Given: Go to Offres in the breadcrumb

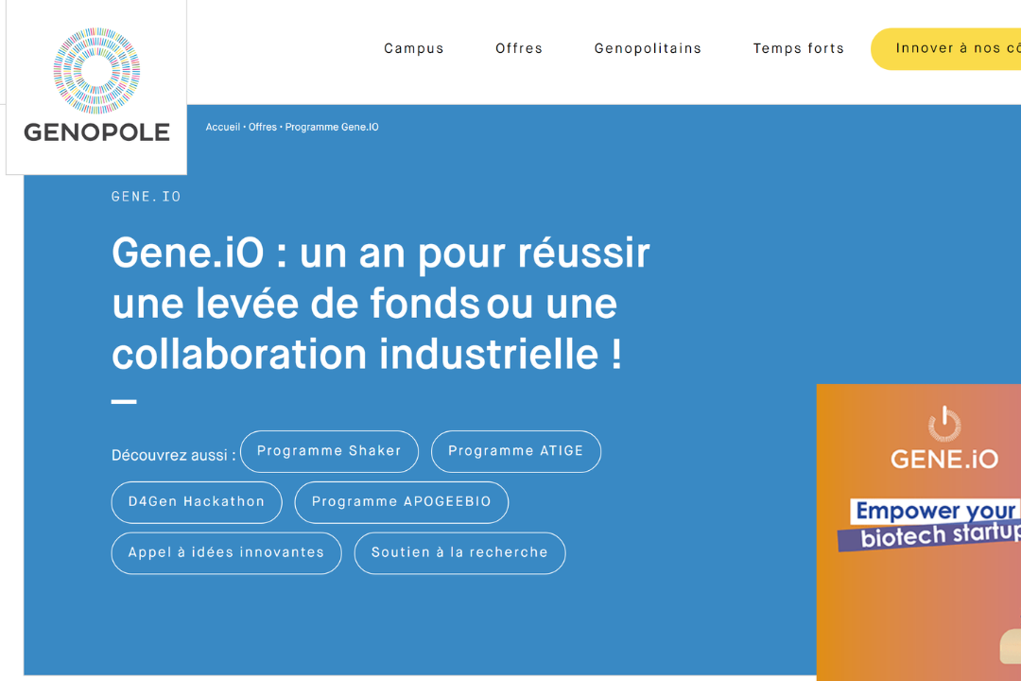Looking at the screenshot, I should point(263,127).
